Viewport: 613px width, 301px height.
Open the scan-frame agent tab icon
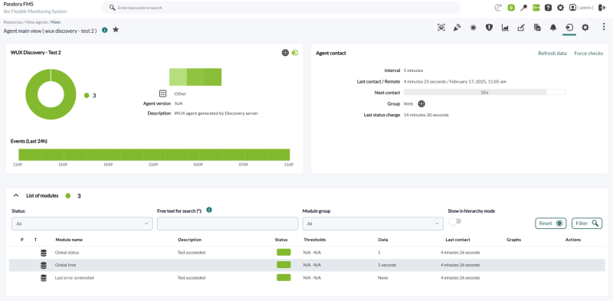(x=441, y=28)
